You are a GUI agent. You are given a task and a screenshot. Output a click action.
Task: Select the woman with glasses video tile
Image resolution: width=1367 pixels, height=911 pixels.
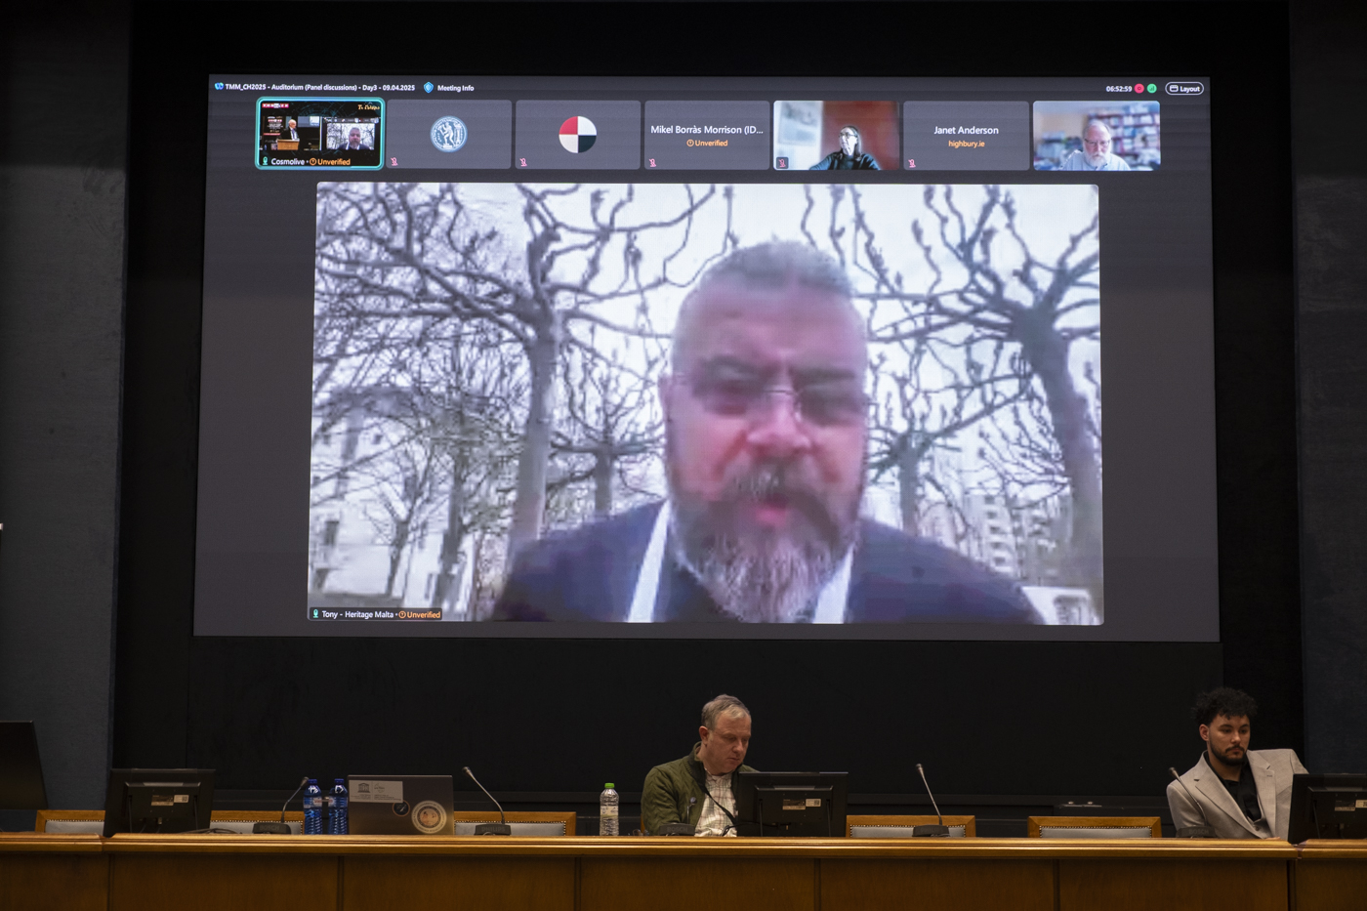pyautogui.click(x=837, y=136)
